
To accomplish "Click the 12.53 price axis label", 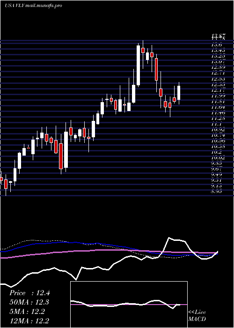I will tap(218, 79).
